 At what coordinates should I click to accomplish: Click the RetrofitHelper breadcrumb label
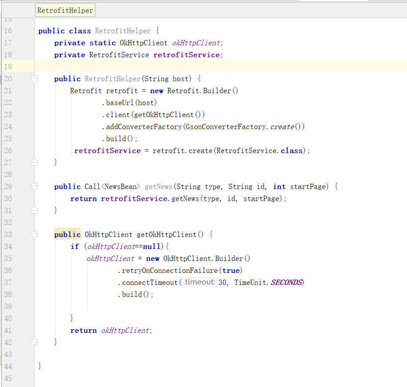(65, 10)
